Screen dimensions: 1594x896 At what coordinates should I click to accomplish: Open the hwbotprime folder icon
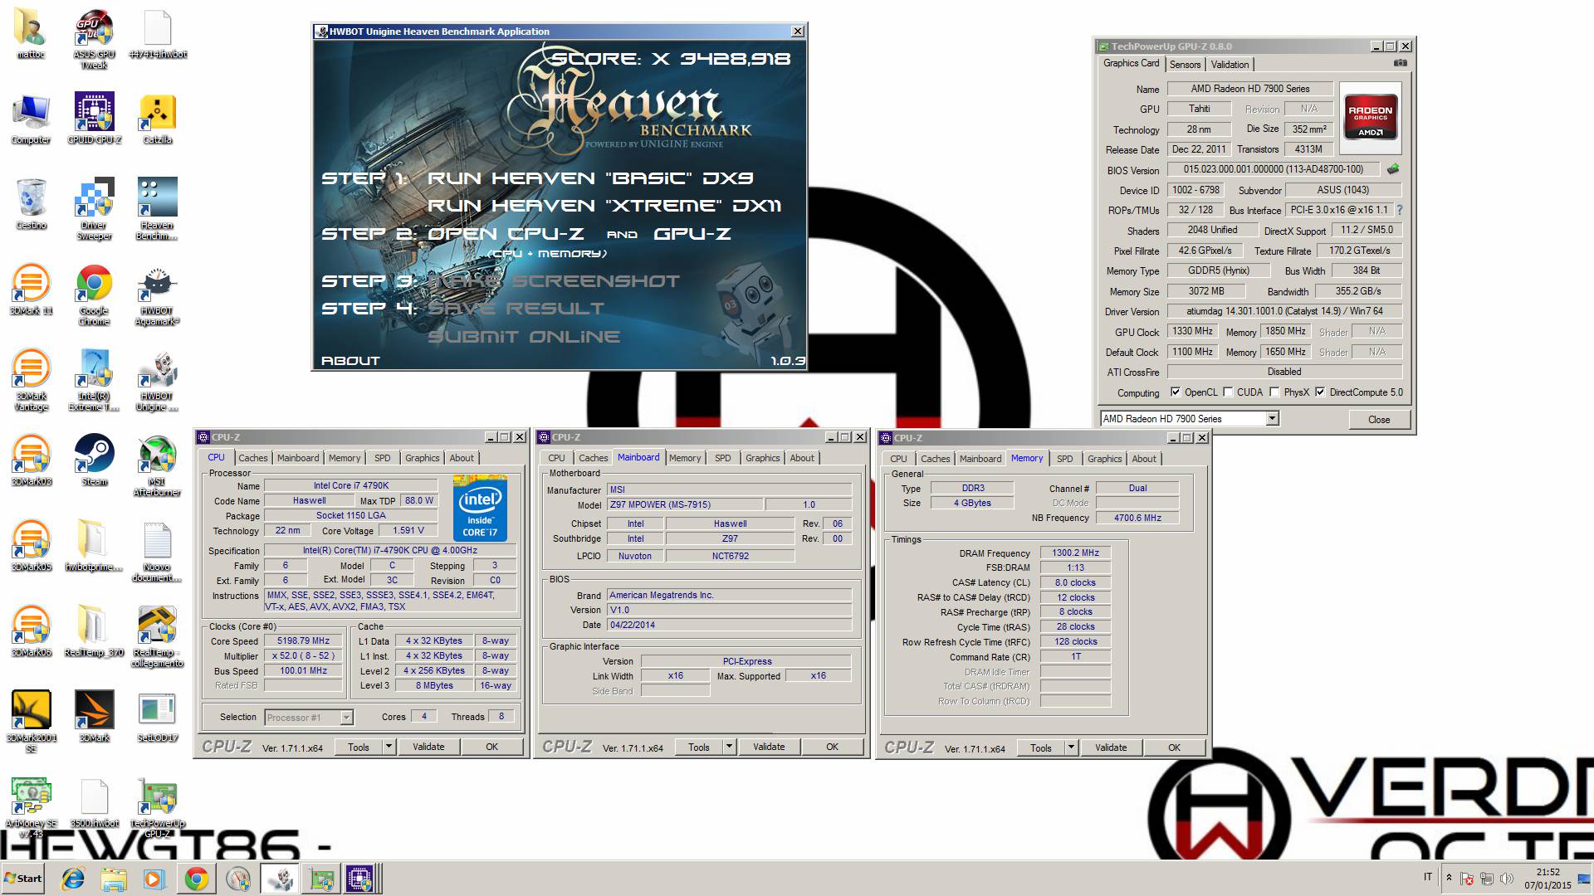(x=94, y=546)
